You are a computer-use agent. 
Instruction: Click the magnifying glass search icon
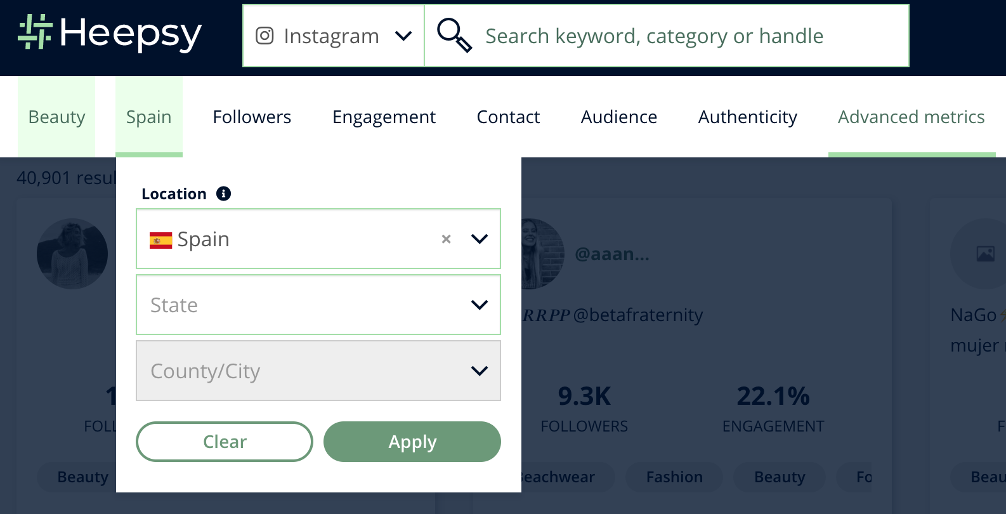454,36
